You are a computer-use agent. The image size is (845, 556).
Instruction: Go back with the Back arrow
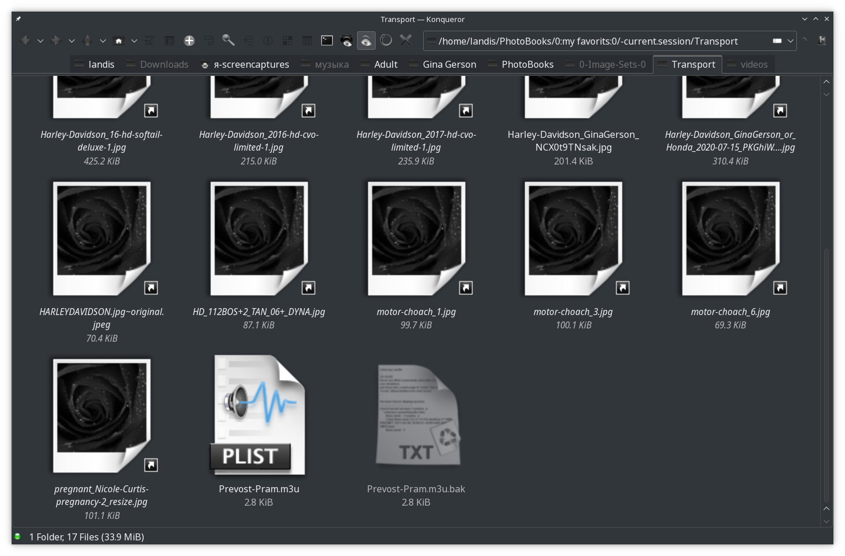[25, 41]
